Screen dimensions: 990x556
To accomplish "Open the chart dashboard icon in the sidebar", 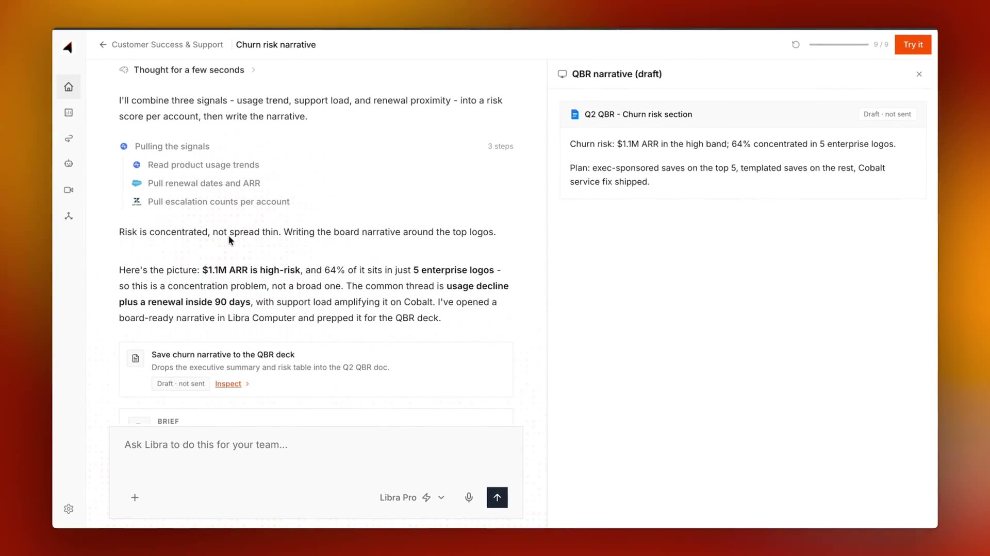I will click(x=69, y=113).
